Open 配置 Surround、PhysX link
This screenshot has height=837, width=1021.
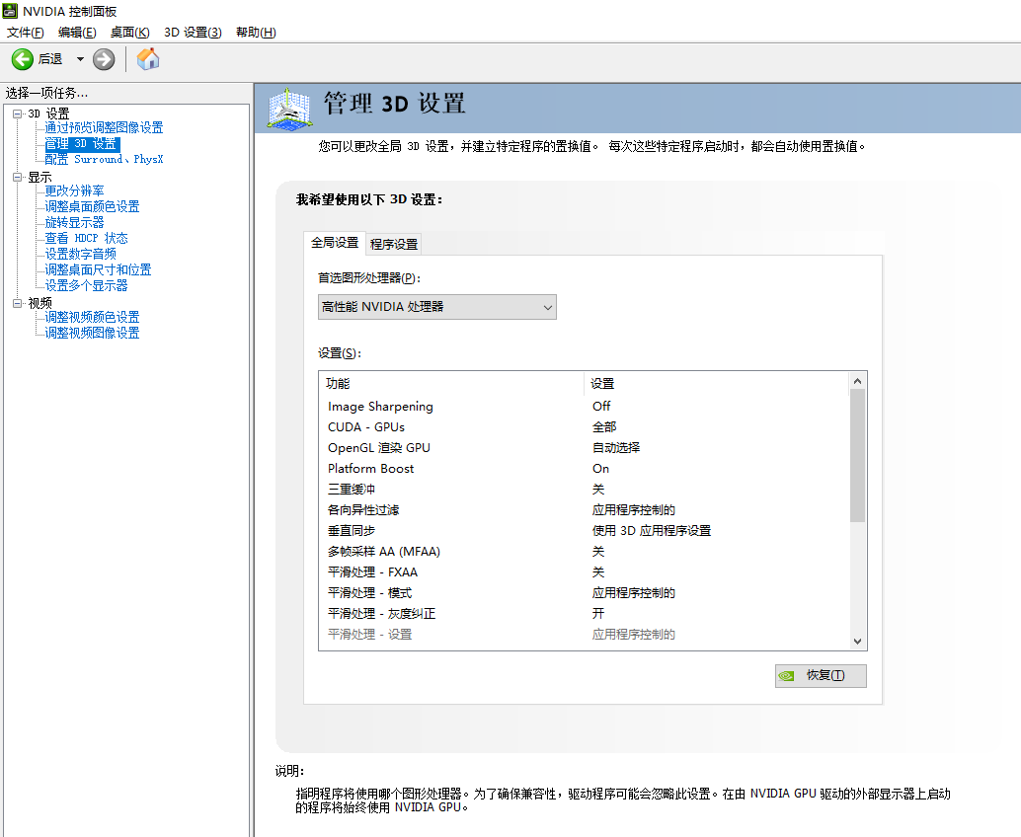[x=104, y=160]
